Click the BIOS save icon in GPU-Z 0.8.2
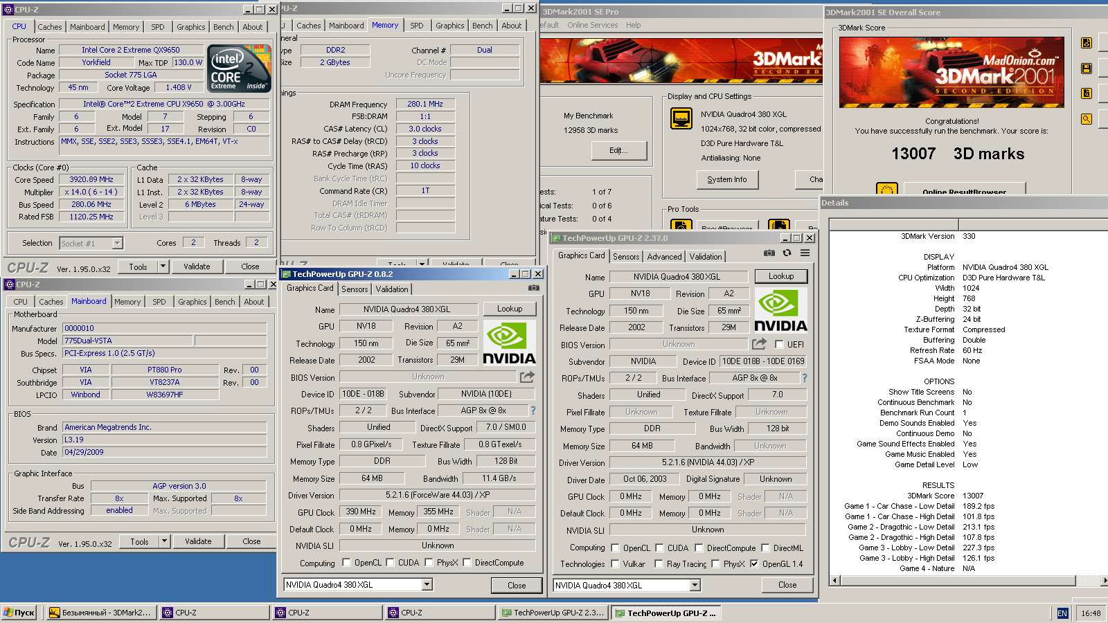 pyautogui.click(x=528, y=377)
